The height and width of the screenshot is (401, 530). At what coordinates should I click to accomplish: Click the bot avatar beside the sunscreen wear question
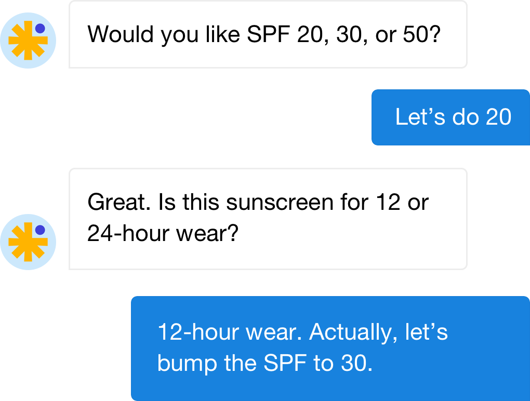(x=28, y=242)
